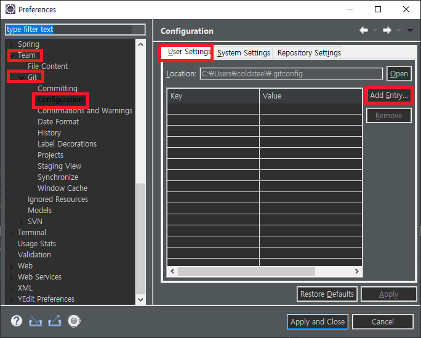Select Ignored Resources

pyautogui.click(x=58, y=199)
